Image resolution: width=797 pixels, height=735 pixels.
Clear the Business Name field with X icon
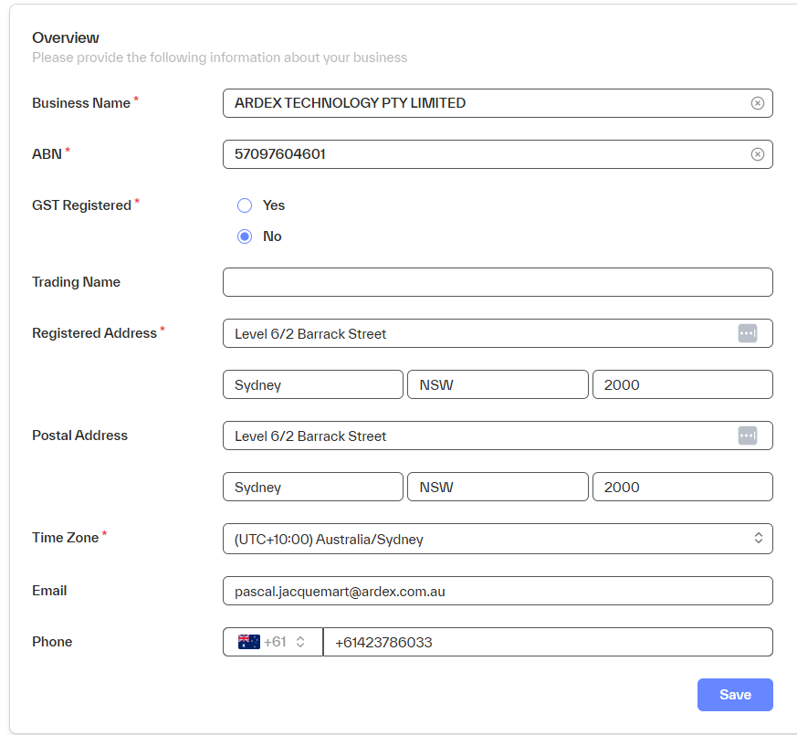point(757,103)
